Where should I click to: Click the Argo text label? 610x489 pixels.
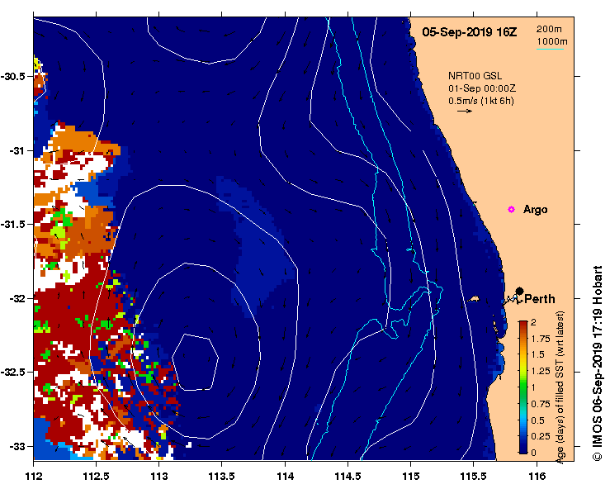point(536,210)
